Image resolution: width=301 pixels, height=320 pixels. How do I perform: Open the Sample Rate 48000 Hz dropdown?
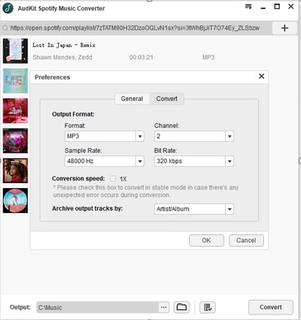click(104, 161)
